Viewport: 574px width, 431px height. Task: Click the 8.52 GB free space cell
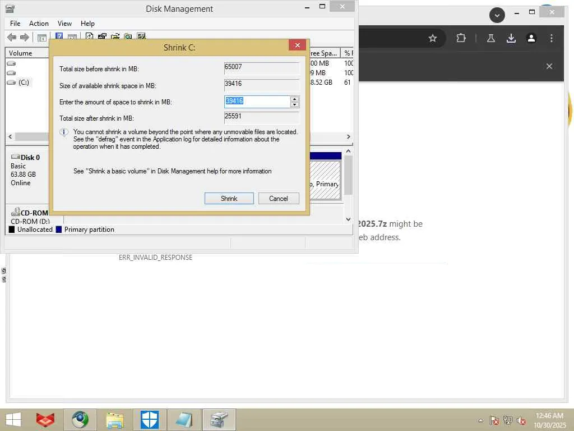[321, 82]
